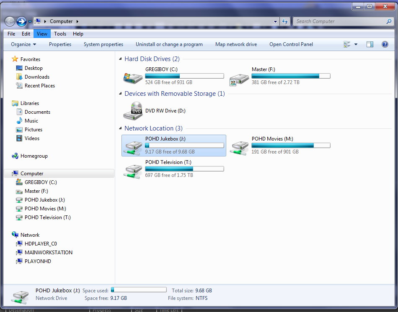Image resolution: width=398 pixels, height=312 pixels.
Task: Click '697 GB free of 1.75 TB' text
Action: point(169,175)
